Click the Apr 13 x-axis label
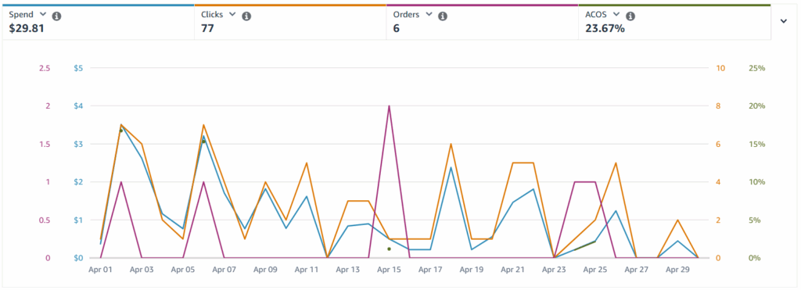801x290 pixels. coord(348,269)
